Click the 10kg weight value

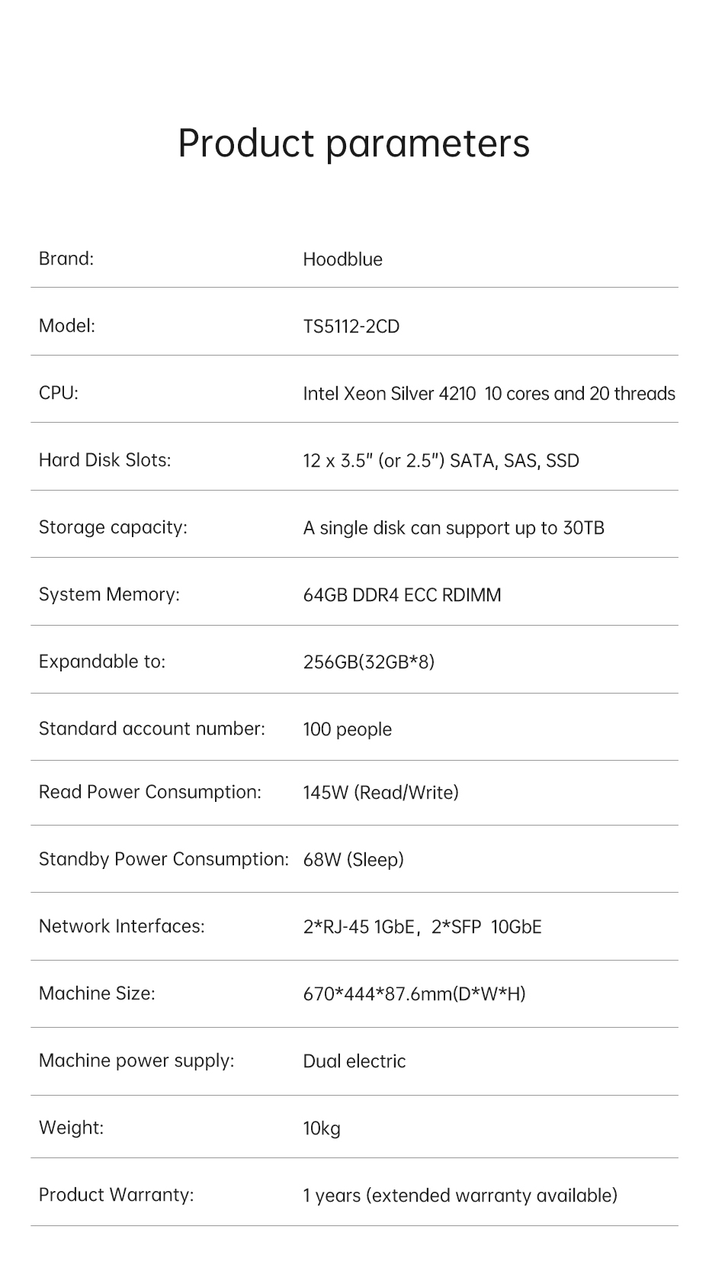click(x=321, y=1128)
